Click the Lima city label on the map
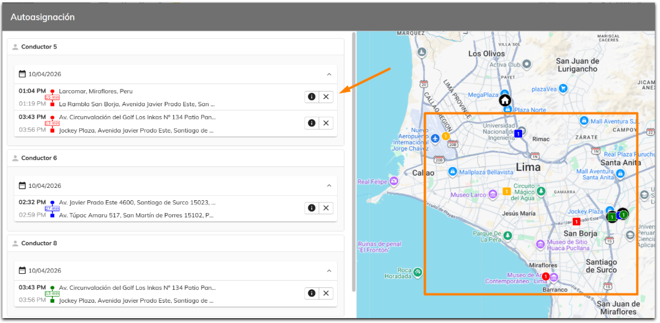660x323 pixels. (x=528, y=168)
